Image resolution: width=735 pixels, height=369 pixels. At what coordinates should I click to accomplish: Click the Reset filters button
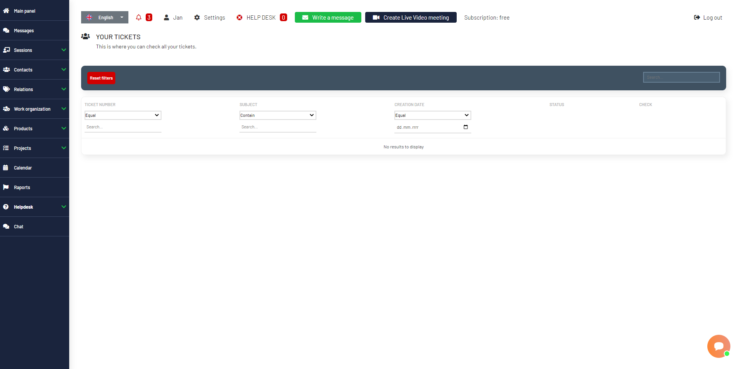pyautogui.click(x=101, y=78)
